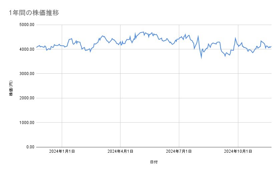Click the y-axis label 1000.00
The image size is (280, 173).
(28, 123)
